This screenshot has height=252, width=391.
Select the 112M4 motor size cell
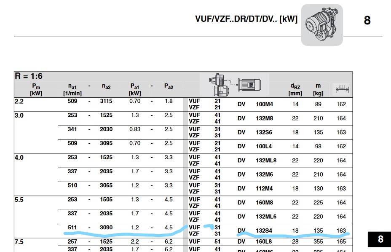pyautogui.click(x=264, y=188)
